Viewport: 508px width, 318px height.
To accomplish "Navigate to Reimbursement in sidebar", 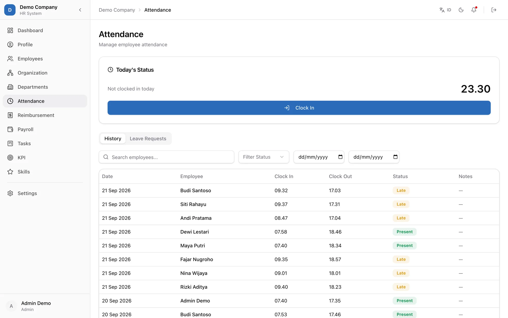I will pos(45,115).
